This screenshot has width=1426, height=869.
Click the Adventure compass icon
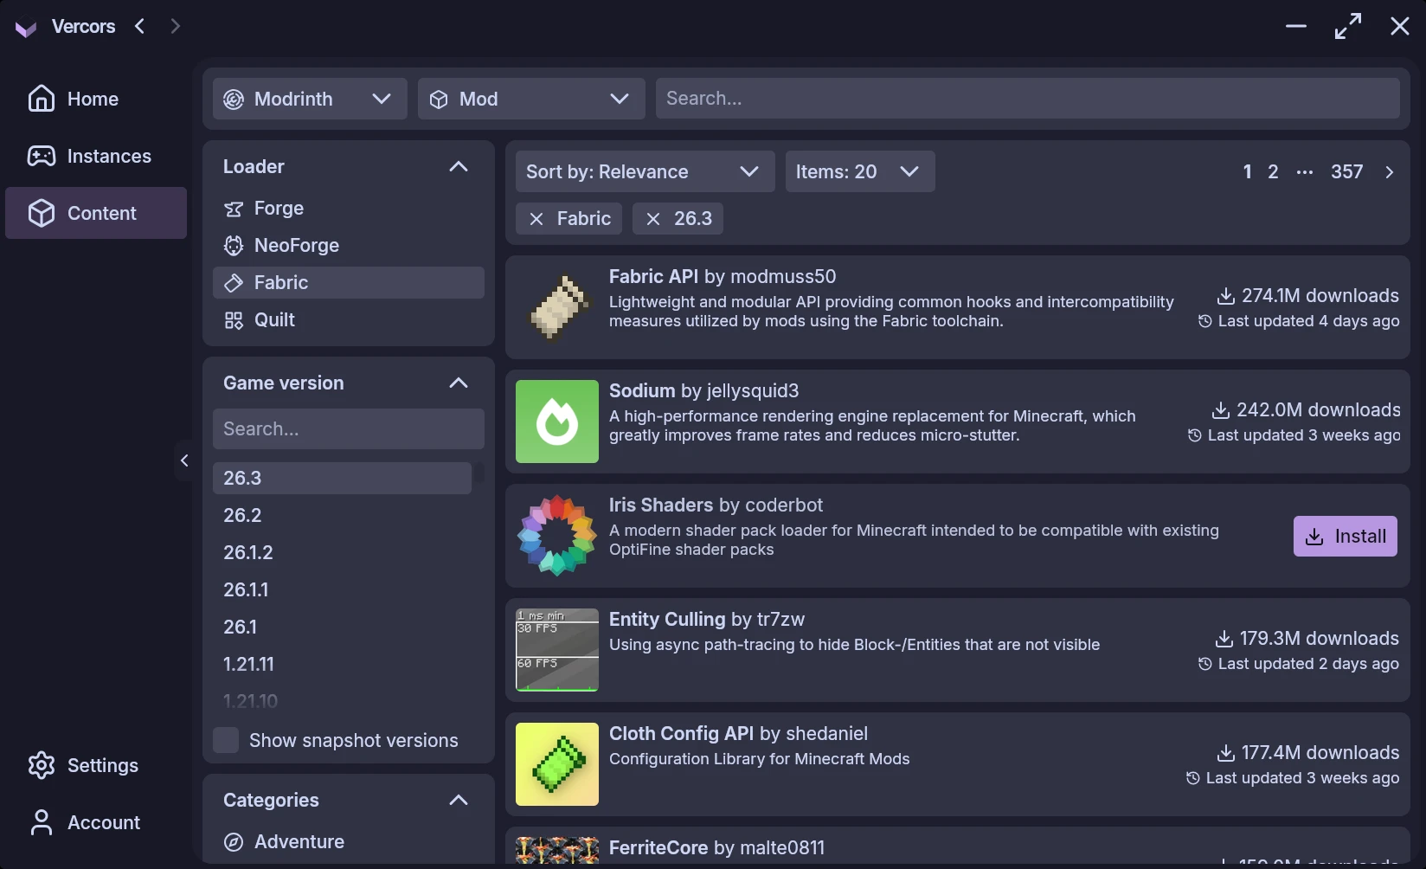[x=234, y=841]
